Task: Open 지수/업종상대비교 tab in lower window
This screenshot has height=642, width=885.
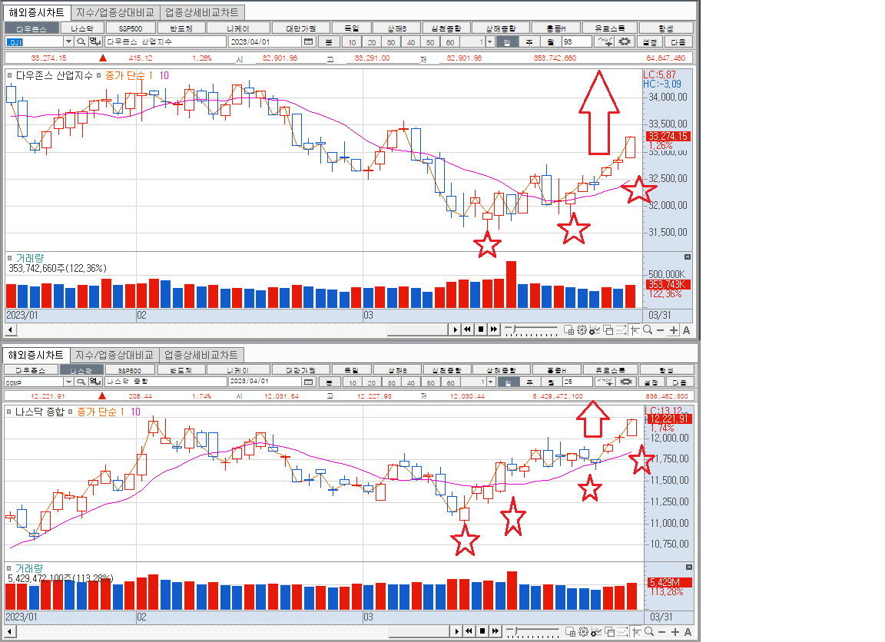Action: (114, 355)
